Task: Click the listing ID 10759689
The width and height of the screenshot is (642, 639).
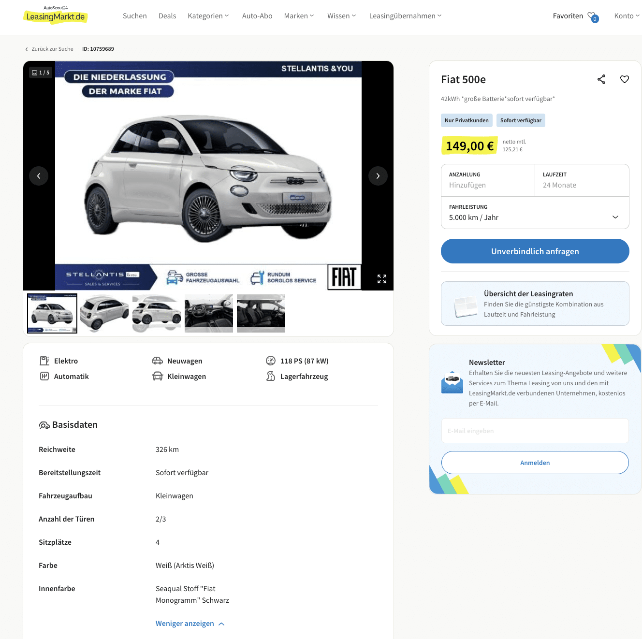Action: 98,49
